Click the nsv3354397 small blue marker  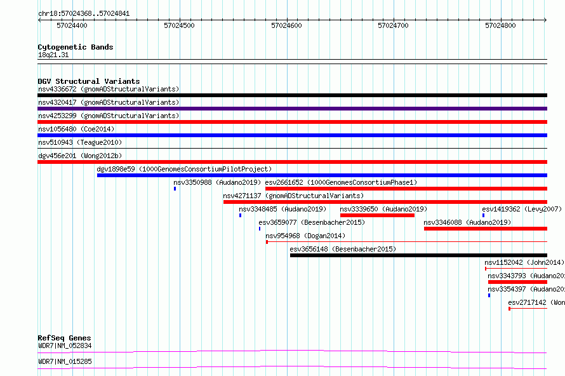tap(489, 295)
